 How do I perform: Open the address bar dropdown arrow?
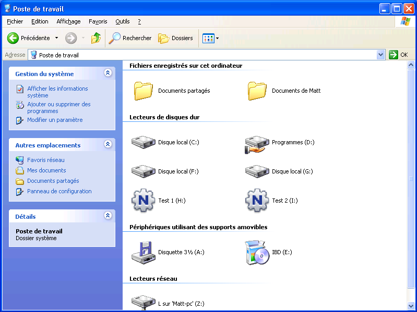click(x=381, y=55)
